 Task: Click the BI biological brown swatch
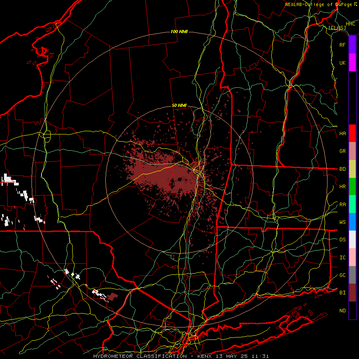(352, 293)
